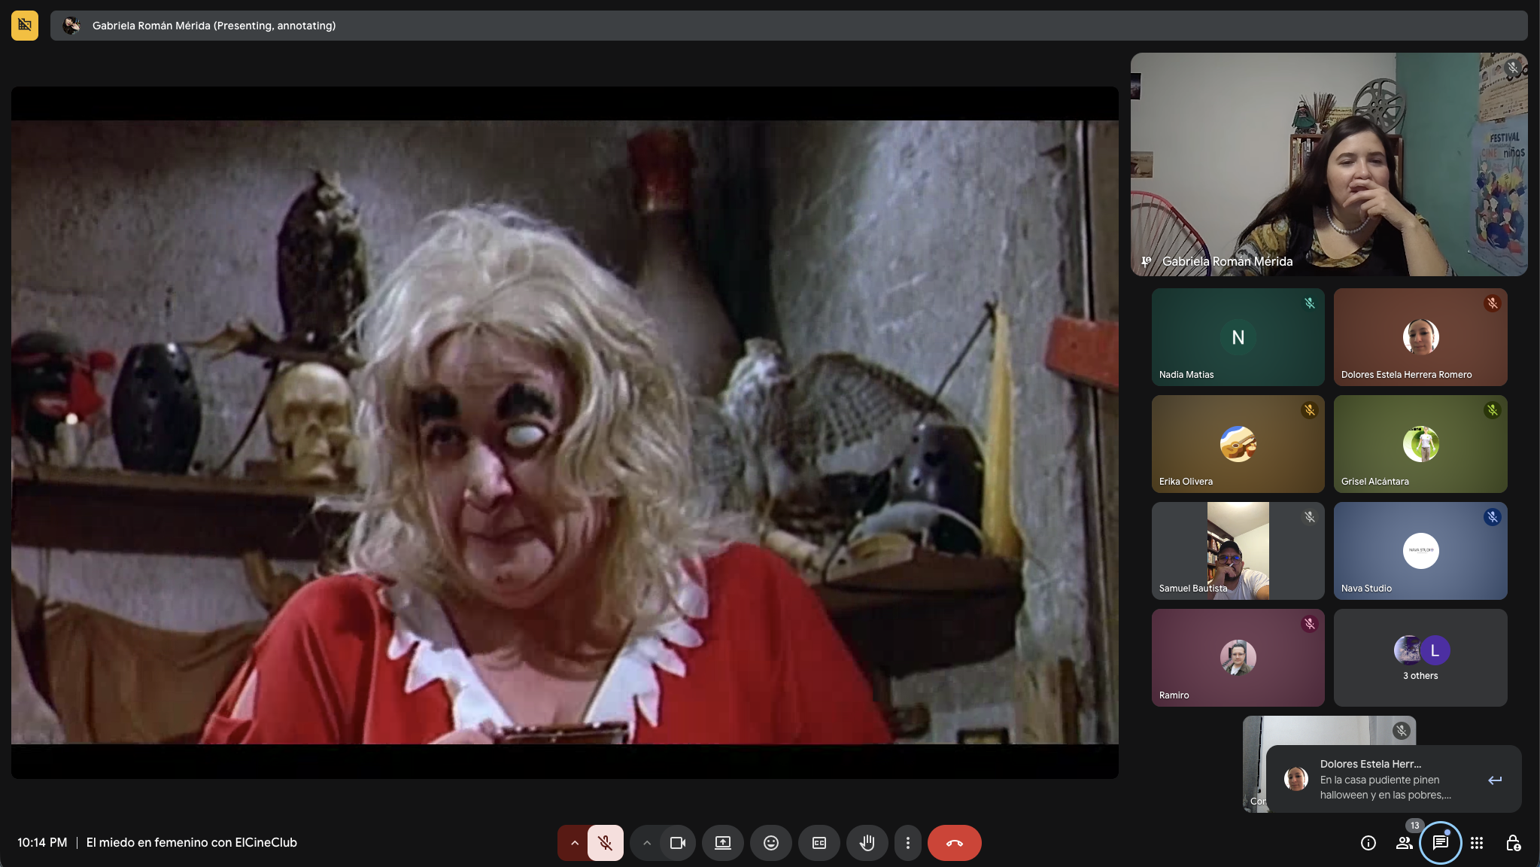Click the yellow hide-presentation icon
Screen dimensions: 1540x867
[x=25, y=26]
